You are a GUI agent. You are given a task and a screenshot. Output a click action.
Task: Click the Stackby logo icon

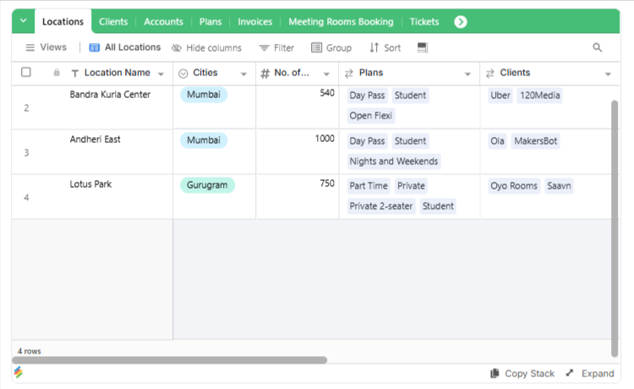click(x=19, y=372)
